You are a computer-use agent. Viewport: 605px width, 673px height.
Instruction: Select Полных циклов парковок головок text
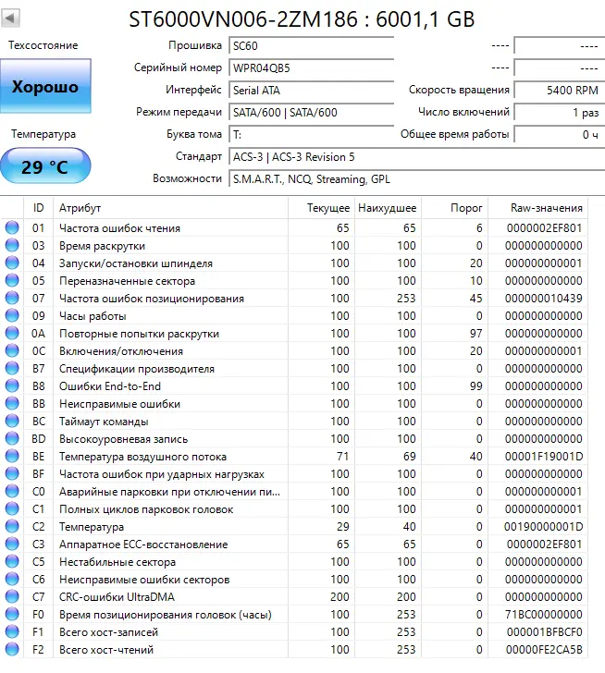(x=146, y=510)
